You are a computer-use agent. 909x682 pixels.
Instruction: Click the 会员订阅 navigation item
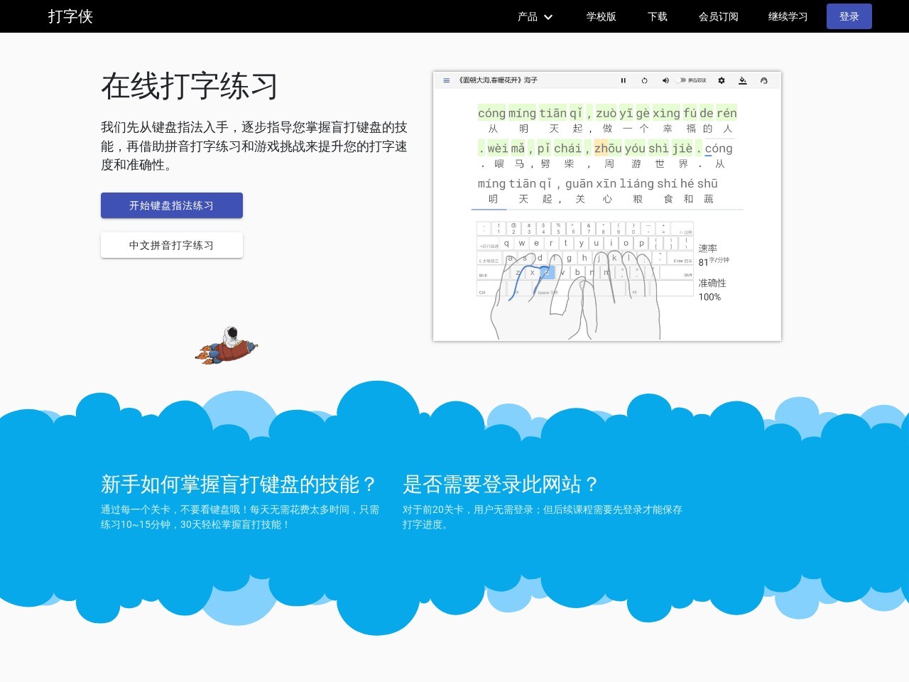pos(718,16)
